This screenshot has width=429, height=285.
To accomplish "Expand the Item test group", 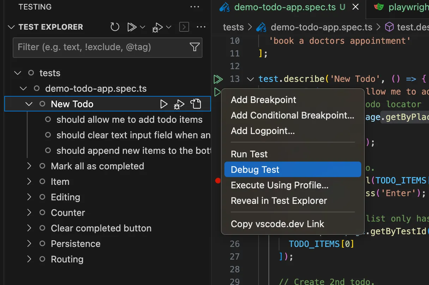I will 29,182.
